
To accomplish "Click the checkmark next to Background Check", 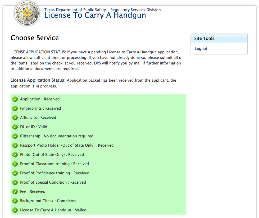I will [x=15, y=201].
